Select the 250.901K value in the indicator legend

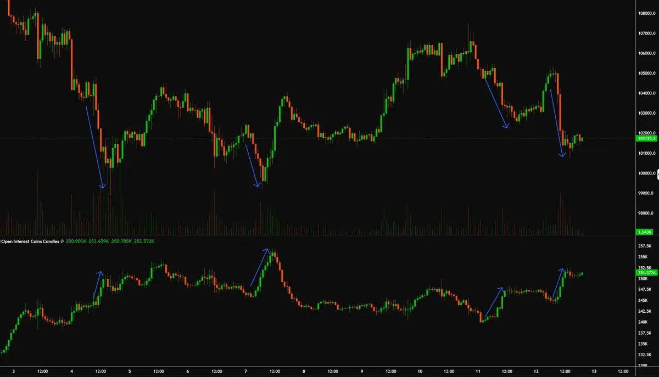click(x=76, y=240)
